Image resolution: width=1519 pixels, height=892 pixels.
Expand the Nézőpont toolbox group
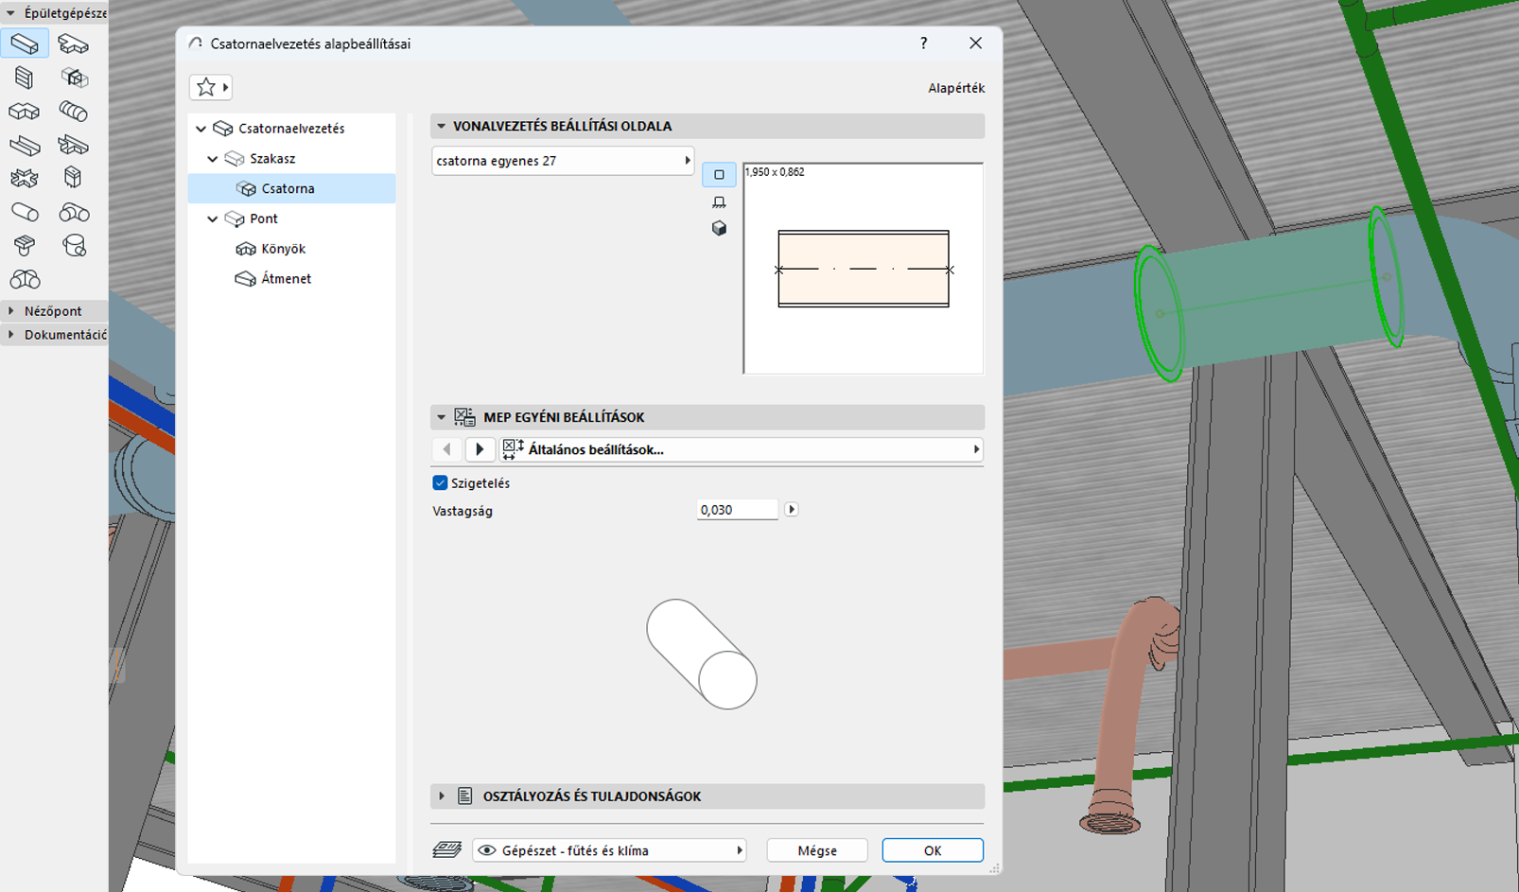tap(10, 311)
